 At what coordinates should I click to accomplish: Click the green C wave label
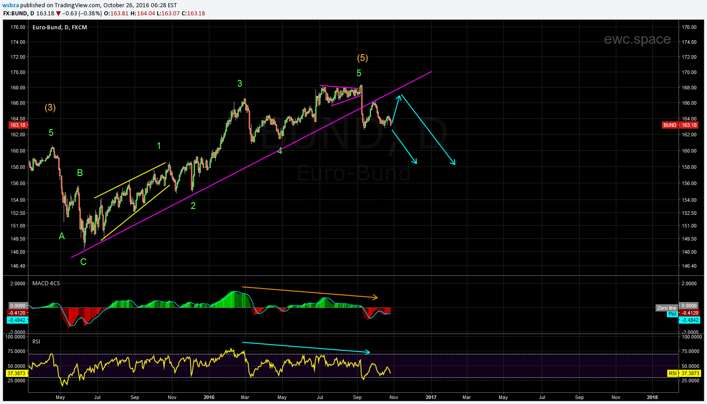(x=84, y=262)
